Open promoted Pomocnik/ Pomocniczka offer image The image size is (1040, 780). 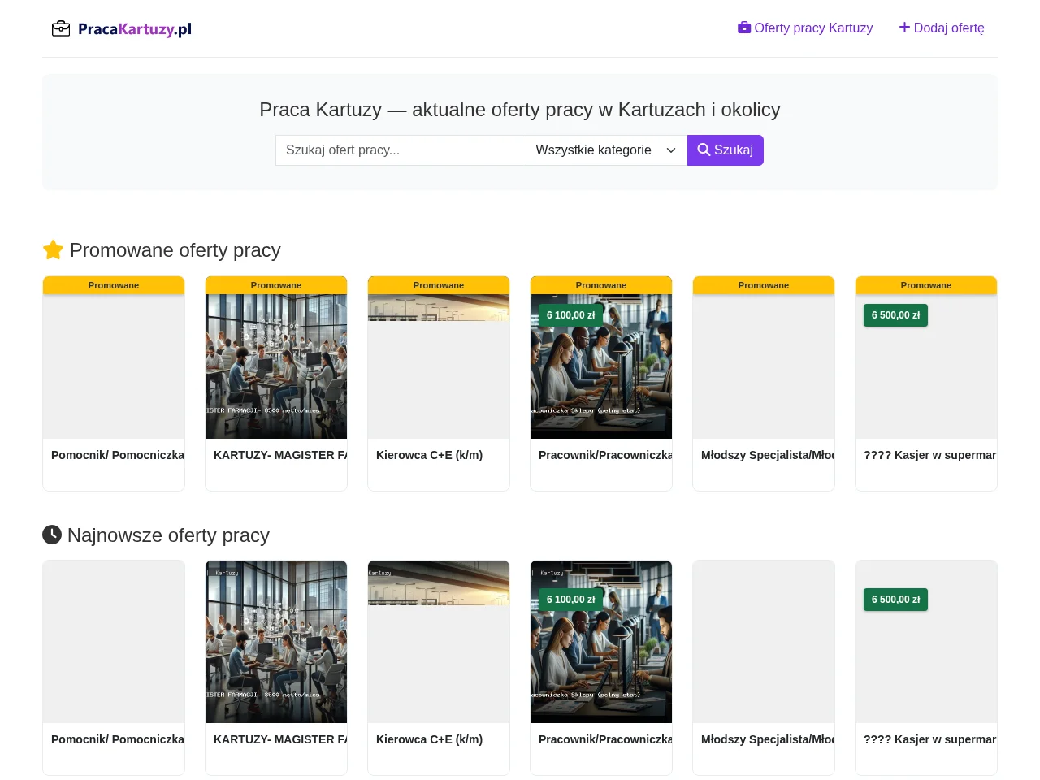(x=114, y=366)
